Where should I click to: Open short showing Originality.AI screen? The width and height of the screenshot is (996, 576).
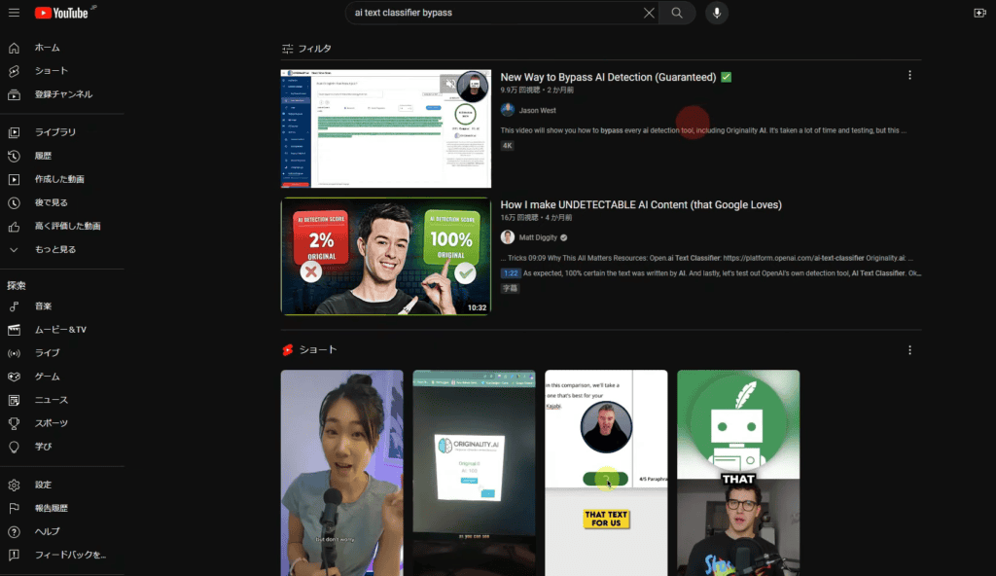(x=474, y=473)
